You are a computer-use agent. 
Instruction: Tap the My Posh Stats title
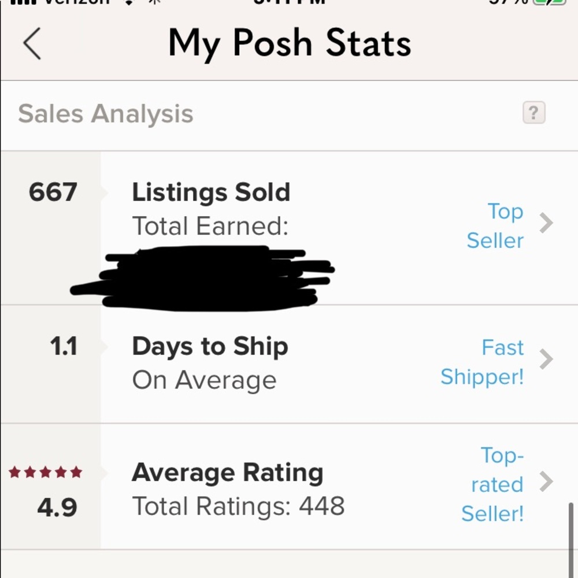point(290,43)
